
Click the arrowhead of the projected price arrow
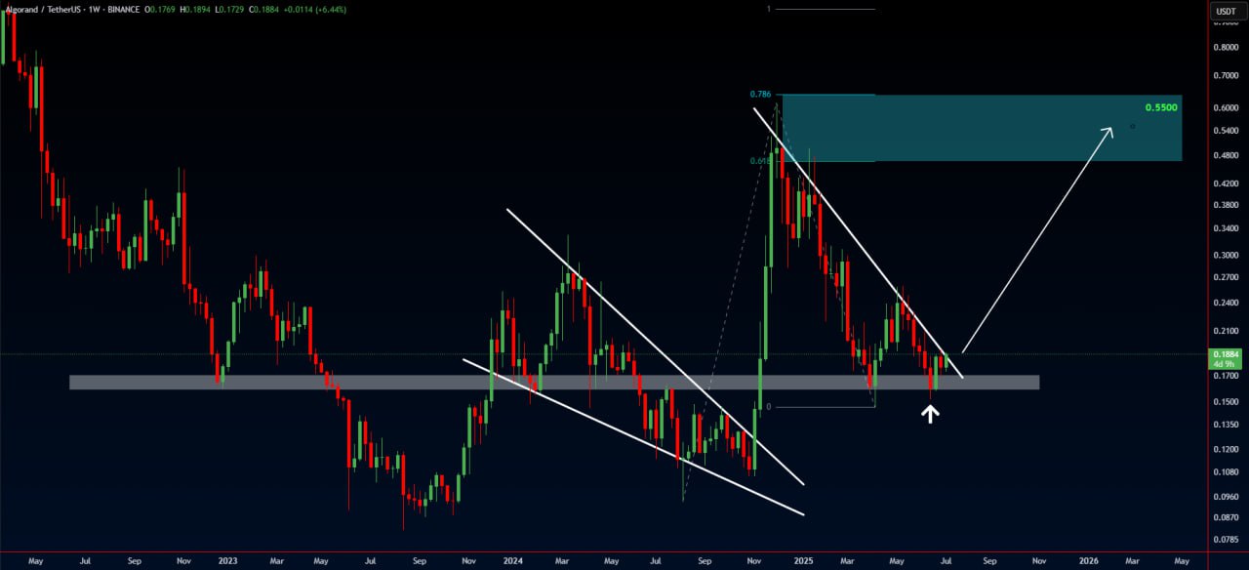tap(1109, 130)
